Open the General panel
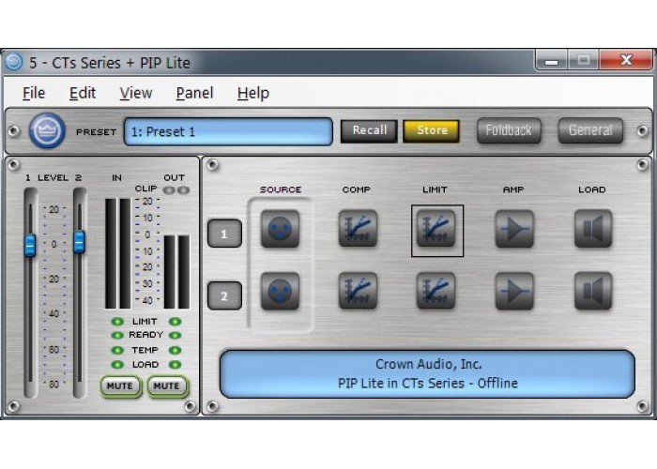Viewport: 657px width, 469px height. pyautogui.click(x=590, y=131)
